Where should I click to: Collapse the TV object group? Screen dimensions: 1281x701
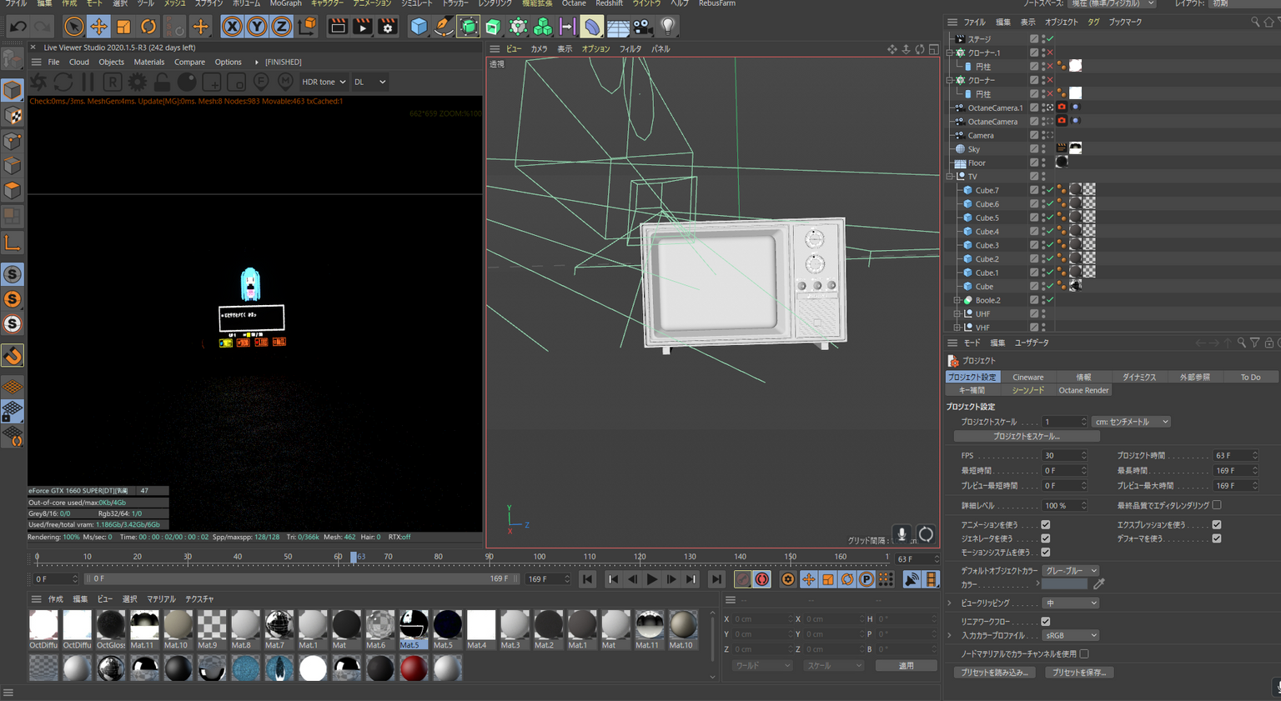[x=950, y=177]
